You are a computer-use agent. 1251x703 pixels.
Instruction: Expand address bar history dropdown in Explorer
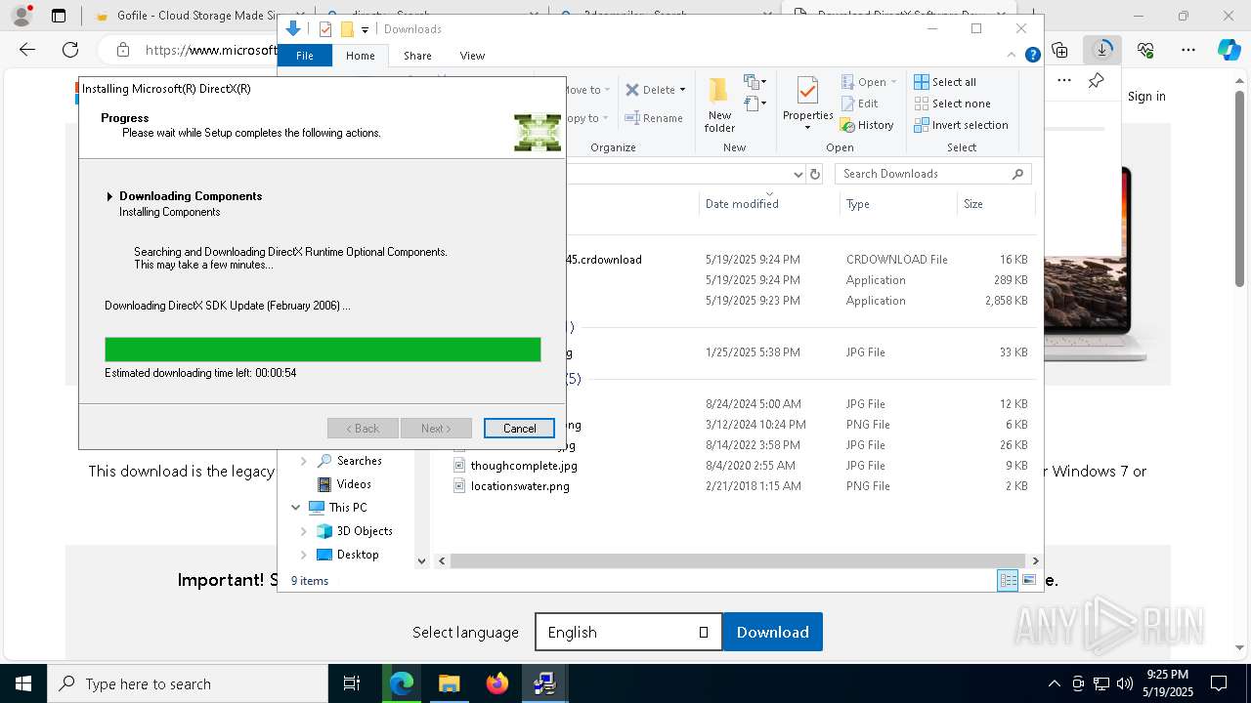click(x=798, y=174)
